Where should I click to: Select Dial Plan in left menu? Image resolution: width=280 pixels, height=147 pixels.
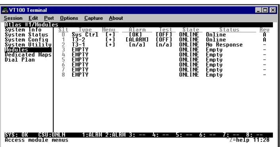[x=20, y=60]
